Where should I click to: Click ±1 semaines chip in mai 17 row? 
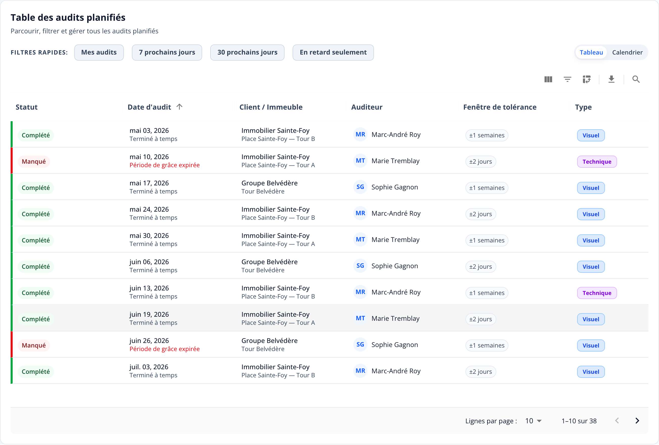[487, 188]
